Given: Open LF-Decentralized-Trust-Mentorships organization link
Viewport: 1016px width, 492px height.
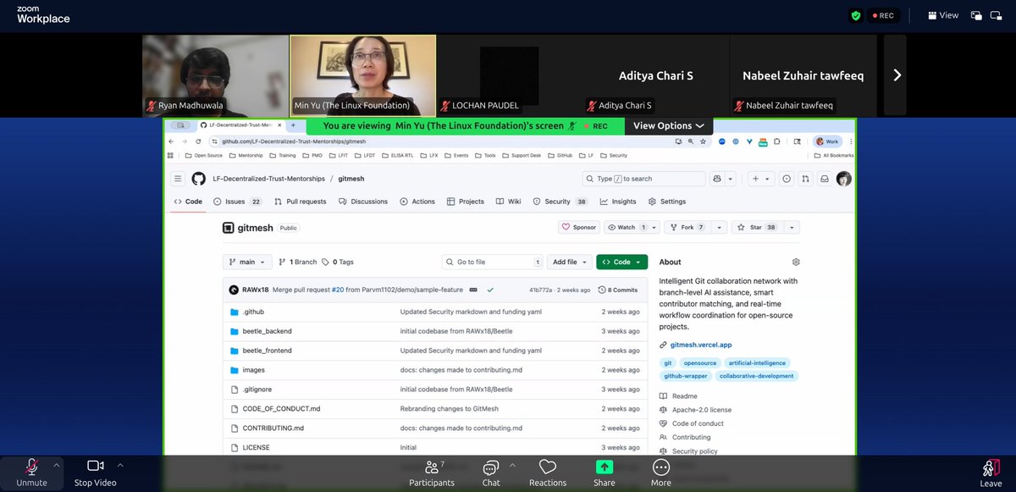Looking at the screenshot, I should (x=270, y=179).
